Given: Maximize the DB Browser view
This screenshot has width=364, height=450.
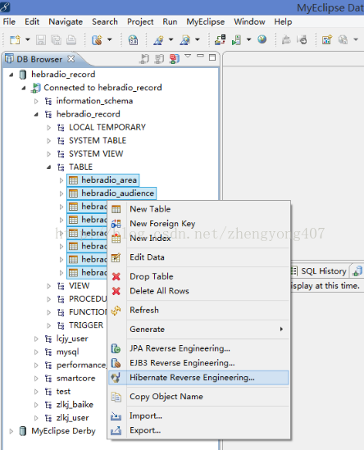Looking at the screenshot, I should [x=212, y=57].
